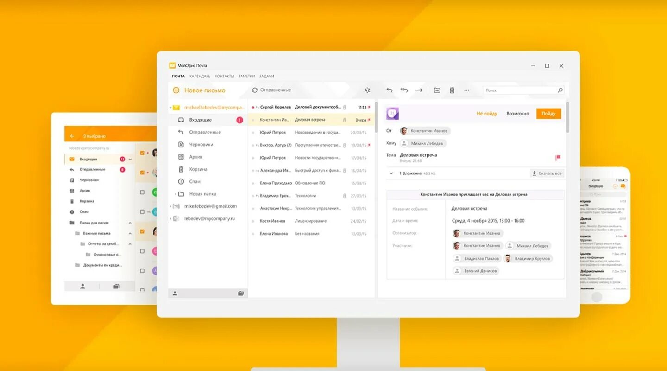Download attachments with Скачать все

pyautogui.click(x=547, y=173)
